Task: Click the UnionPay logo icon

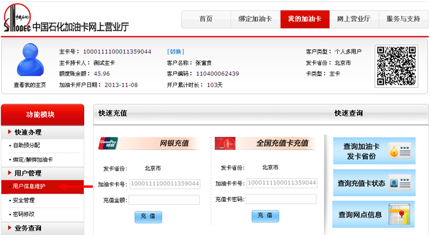Action: pos(108,143)
